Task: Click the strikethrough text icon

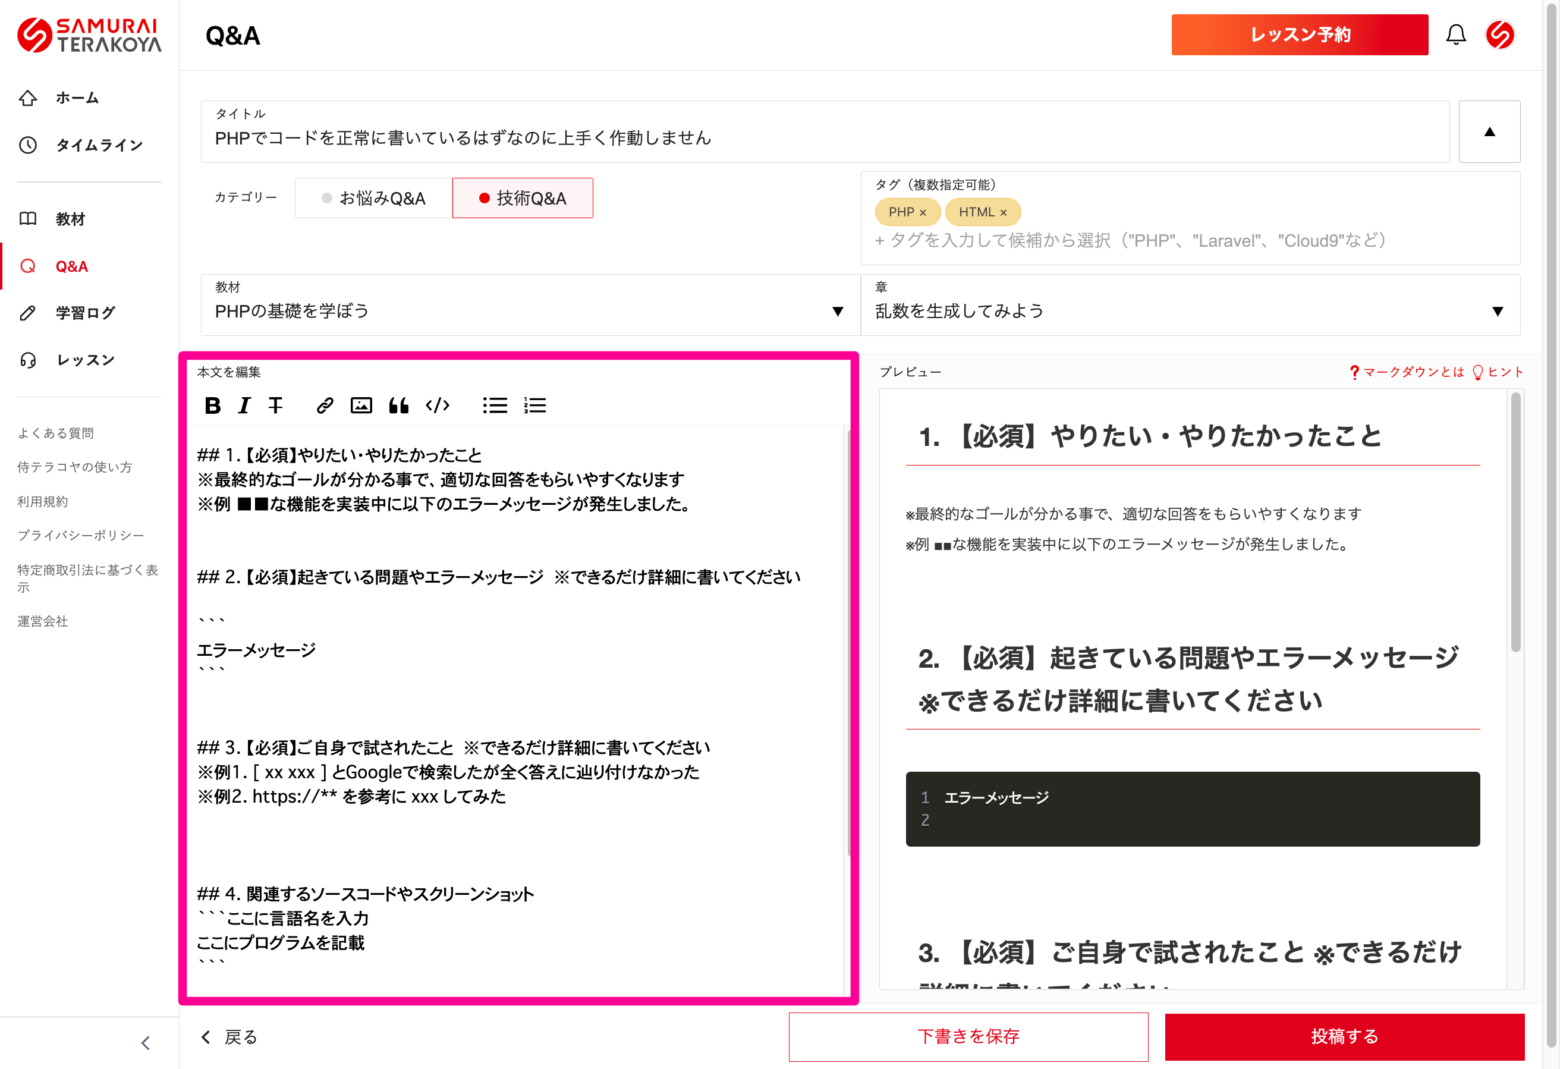Action: click(275, 405)
